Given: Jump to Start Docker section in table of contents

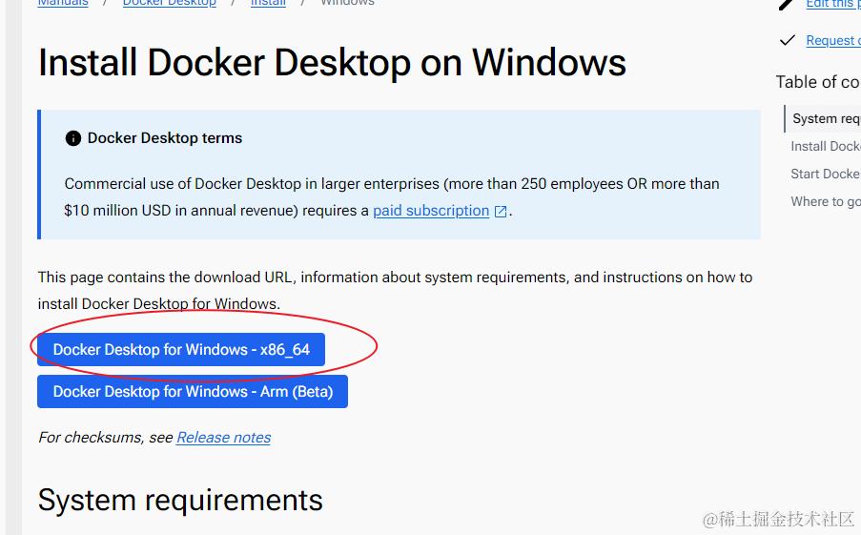Looking at the screenshot, I should (825, 174).
